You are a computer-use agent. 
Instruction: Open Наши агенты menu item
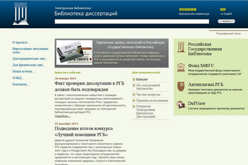[x=24, y=71]
